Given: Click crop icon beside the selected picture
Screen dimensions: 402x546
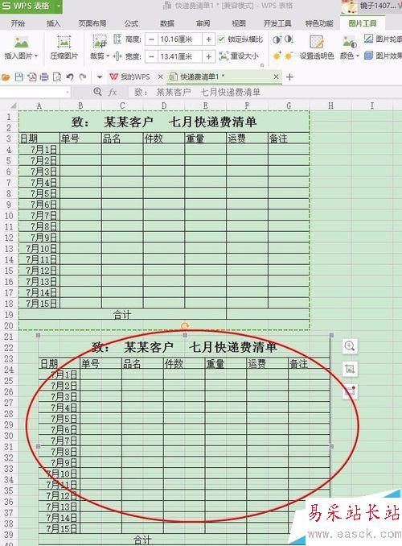Looking at the screenshot, I should 350,369.
